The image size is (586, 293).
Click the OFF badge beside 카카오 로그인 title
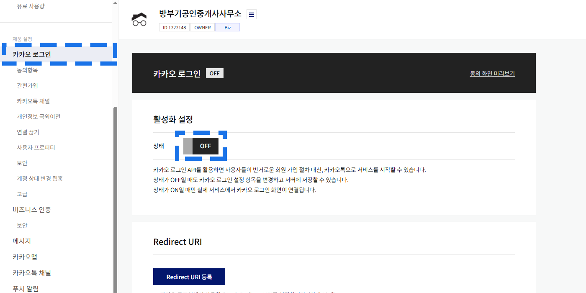tap(215, 73)
